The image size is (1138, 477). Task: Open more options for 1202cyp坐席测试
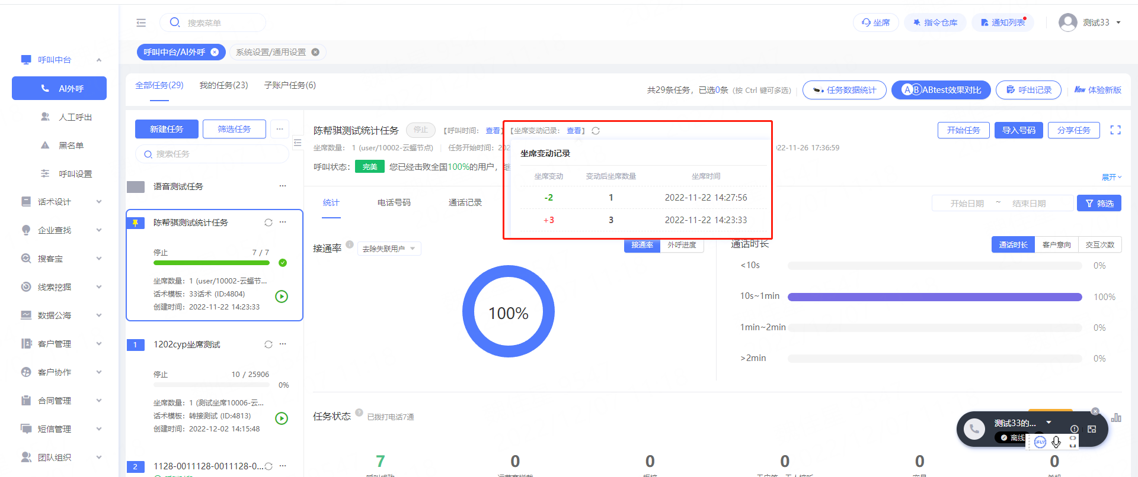point(283,344)
